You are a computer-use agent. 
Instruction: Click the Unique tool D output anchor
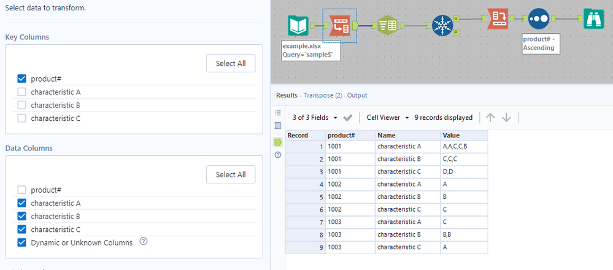point(457,32)
